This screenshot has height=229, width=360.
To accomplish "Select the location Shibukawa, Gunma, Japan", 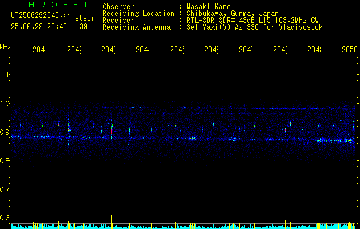I will click(x=232, y=14).
